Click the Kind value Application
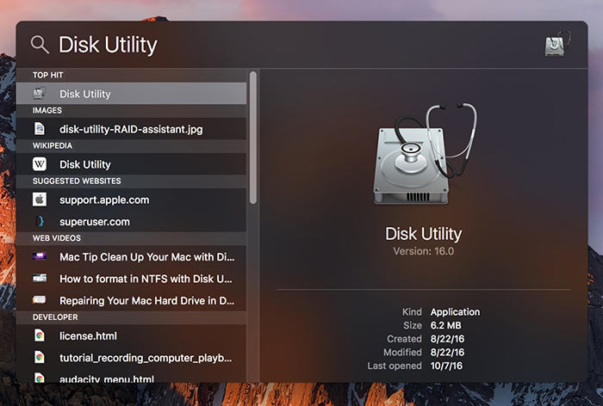Viewport: 603px width, 406px height. tap(455, 312)
